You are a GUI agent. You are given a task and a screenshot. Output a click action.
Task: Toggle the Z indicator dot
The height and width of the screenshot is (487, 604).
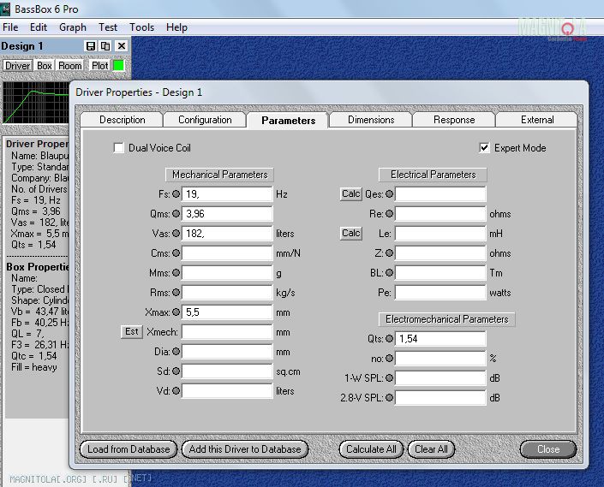390,253
